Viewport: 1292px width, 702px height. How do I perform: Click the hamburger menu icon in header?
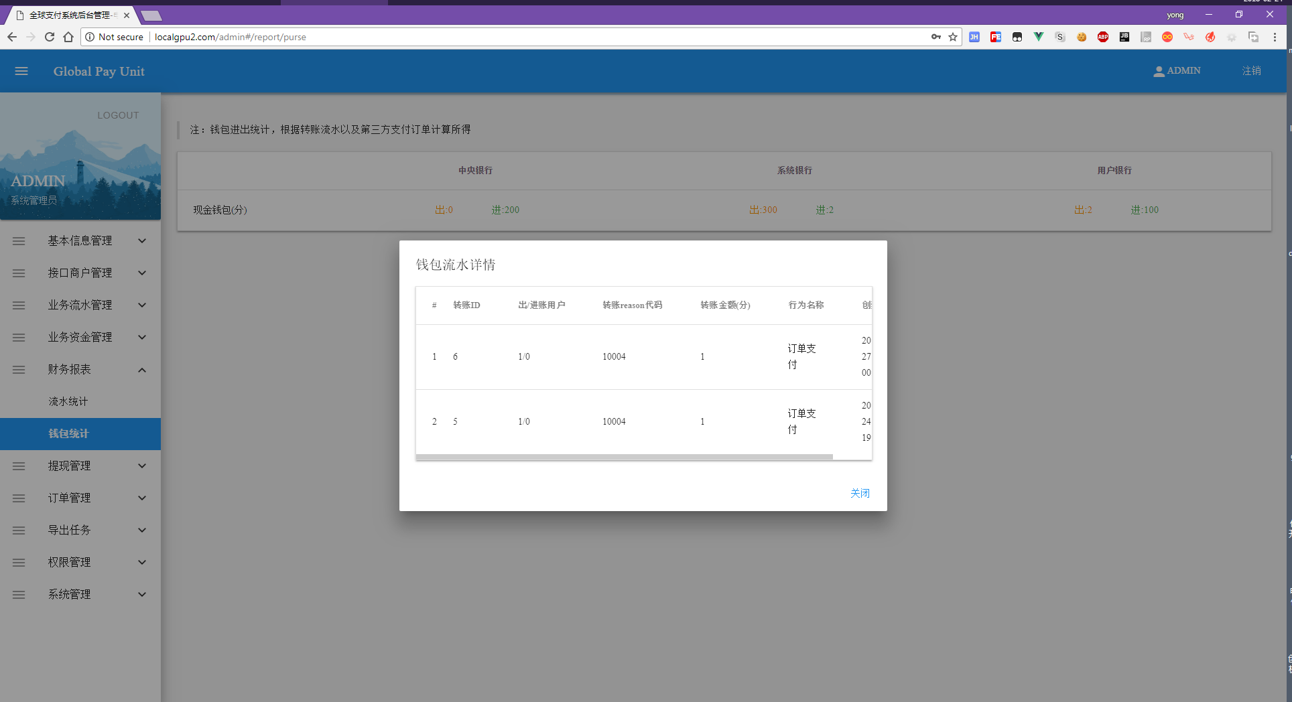(21, 71)
